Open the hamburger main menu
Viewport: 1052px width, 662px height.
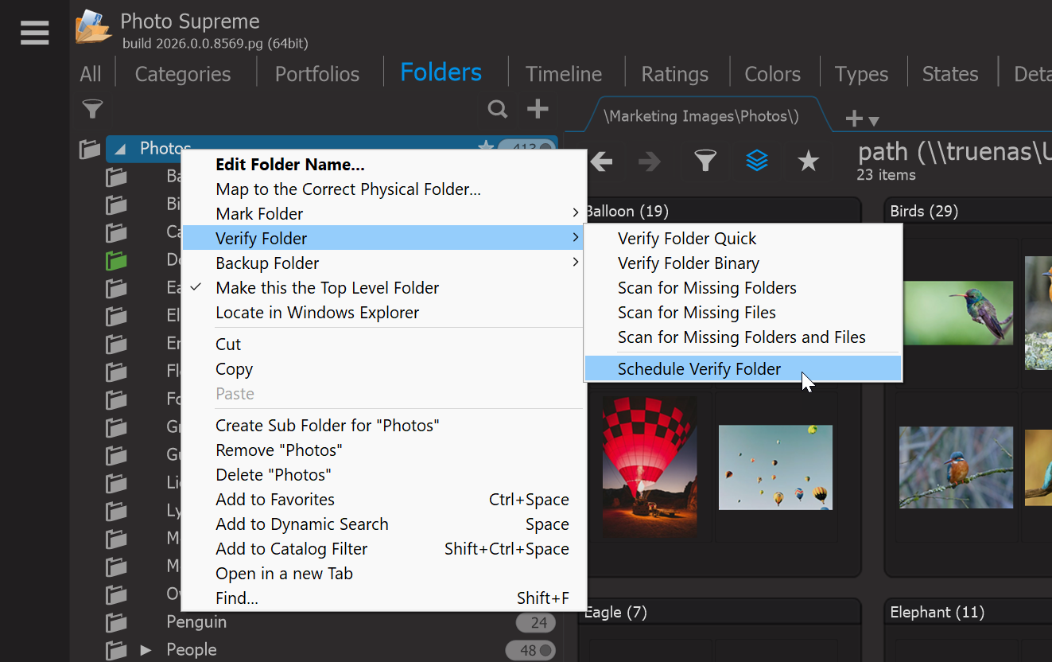[34, 33]
